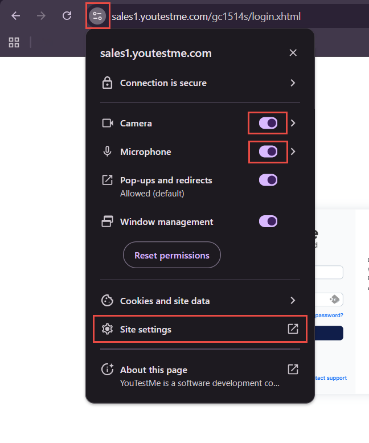Screen dimensions: 369x443
Task: Open the tab groups grid icon
Action: point(14,42)
